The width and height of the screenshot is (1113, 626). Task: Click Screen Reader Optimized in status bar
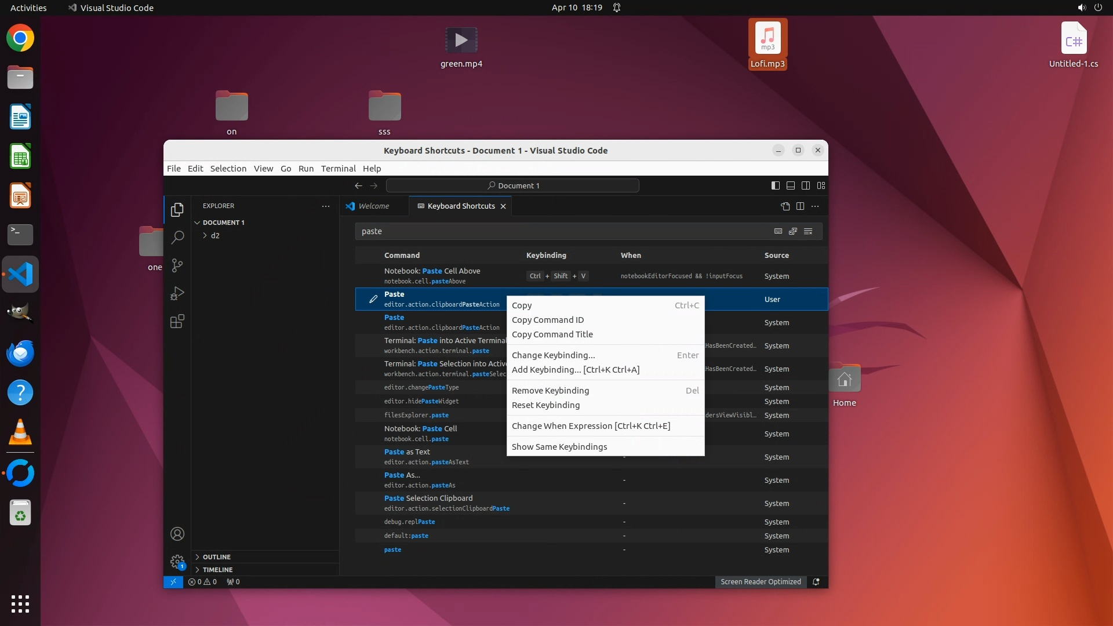pos(760,581)
